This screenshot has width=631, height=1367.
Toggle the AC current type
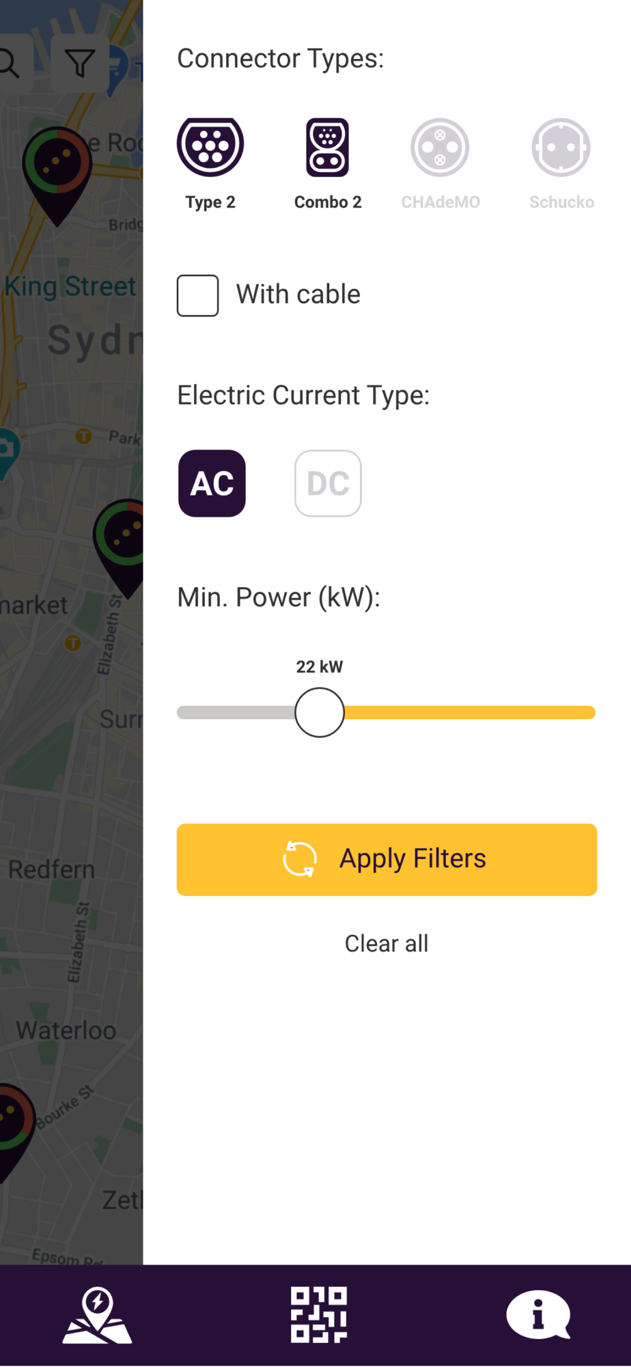[212, 483]
